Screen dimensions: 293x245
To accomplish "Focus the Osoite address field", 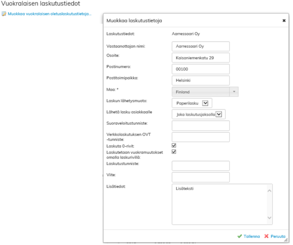I will point(200,58).
